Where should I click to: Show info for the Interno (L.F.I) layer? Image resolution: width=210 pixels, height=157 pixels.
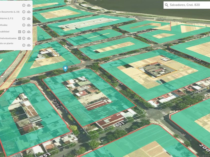click(24, 18)
